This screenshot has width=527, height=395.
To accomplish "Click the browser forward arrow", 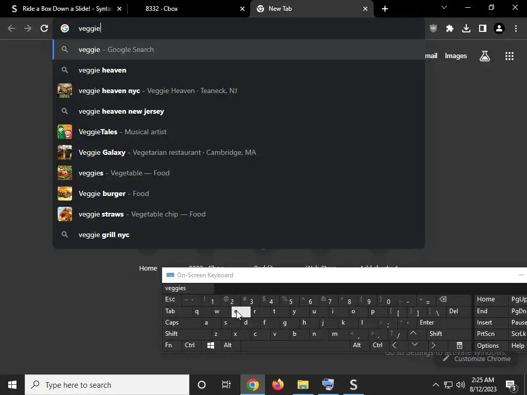I will 28,28.
